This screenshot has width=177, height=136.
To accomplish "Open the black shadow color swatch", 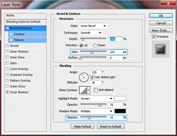I will click(x=120, y=111).
